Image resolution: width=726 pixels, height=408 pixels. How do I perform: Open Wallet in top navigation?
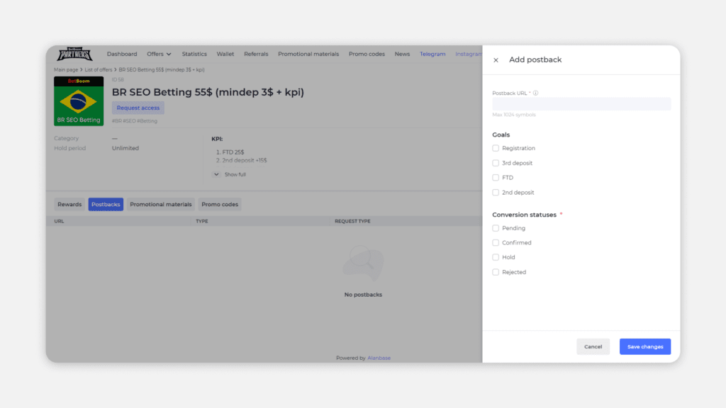[225, 54]
